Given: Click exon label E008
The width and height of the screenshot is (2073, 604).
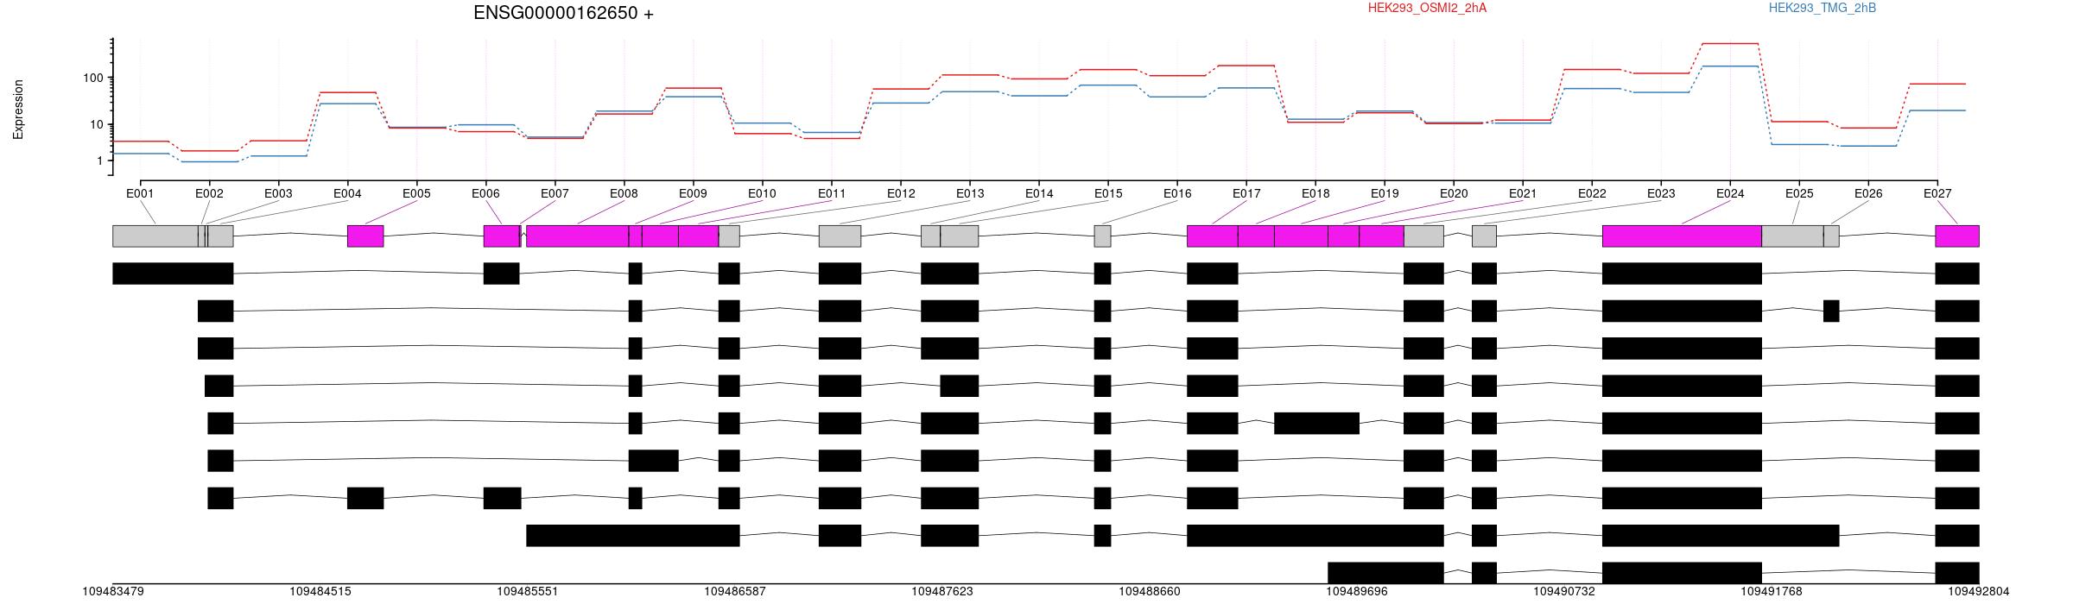Looking at the screenshot, I should (624, 193).
